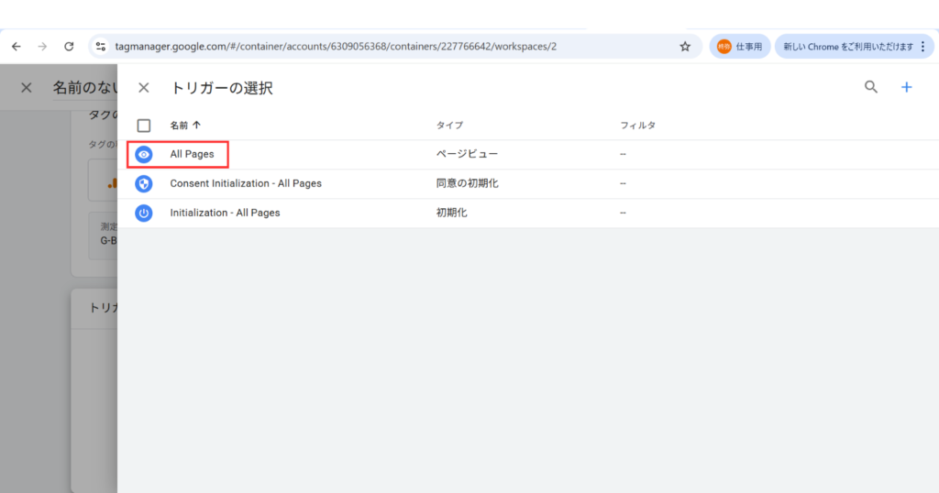Click the All Pages eye trigger icon
The image size is (939, 493).
(144, 155)
